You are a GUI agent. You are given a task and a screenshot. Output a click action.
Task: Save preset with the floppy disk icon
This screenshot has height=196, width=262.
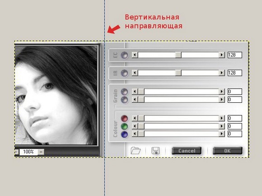point(155,151)
